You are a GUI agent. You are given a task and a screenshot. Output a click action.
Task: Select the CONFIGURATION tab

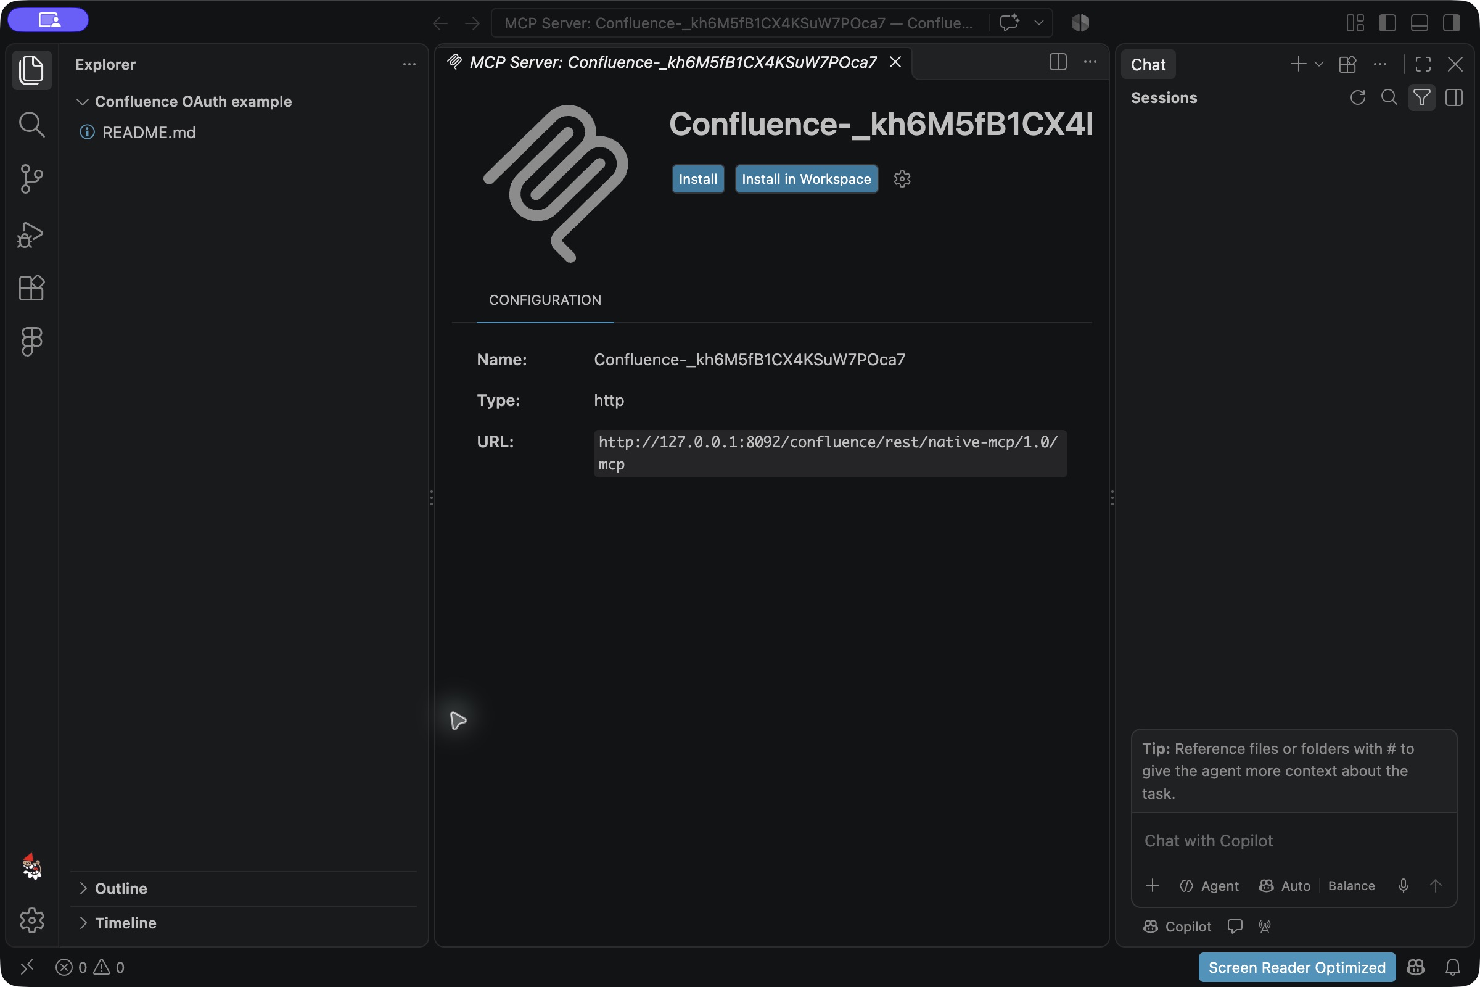(x=545, y=300)
